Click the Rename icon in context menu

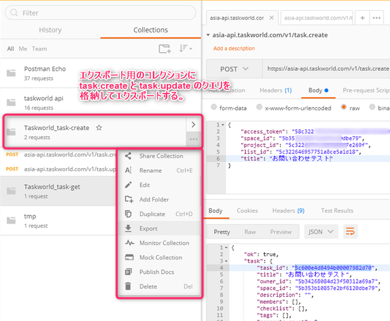click(128, 170)
